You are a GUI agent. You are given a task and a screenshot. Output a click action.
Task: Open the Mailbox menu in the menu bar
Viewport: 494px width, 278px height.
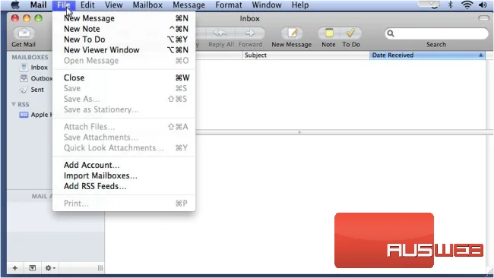147,5
